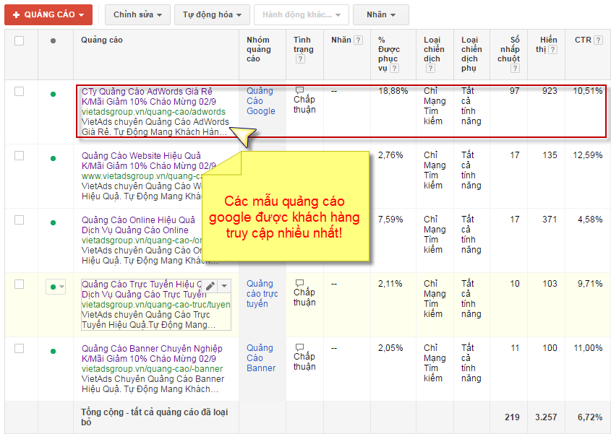Open the red QUẢNG CÁO dropdown
The width and height of the screenshot is (611, 434).
(48, 14)
